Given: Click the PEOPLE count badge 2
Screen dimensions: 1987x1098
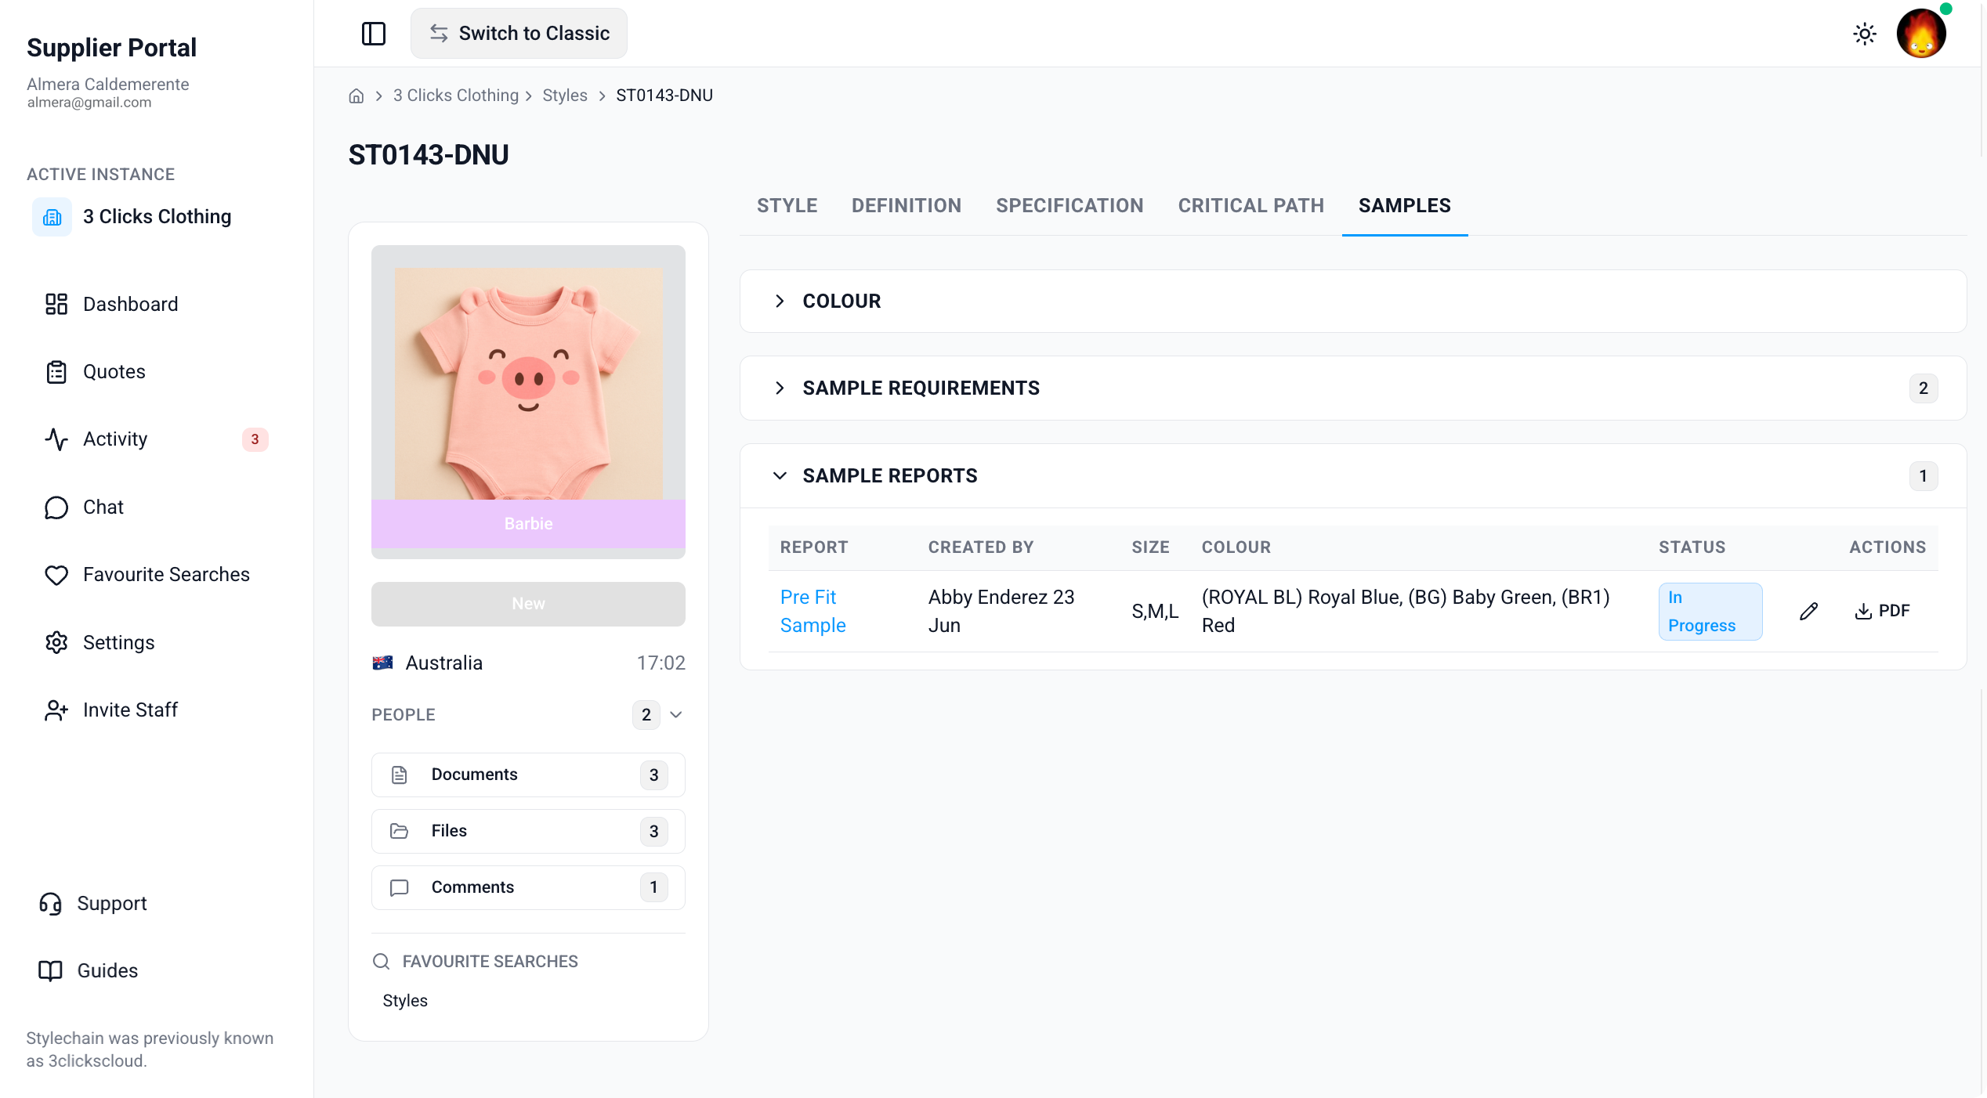Looking at the screenshot, I should (x=646, y=715).
